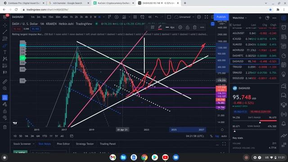Select TRXUSD in the watchlist
Screen dimensions: 288x162
254,67
